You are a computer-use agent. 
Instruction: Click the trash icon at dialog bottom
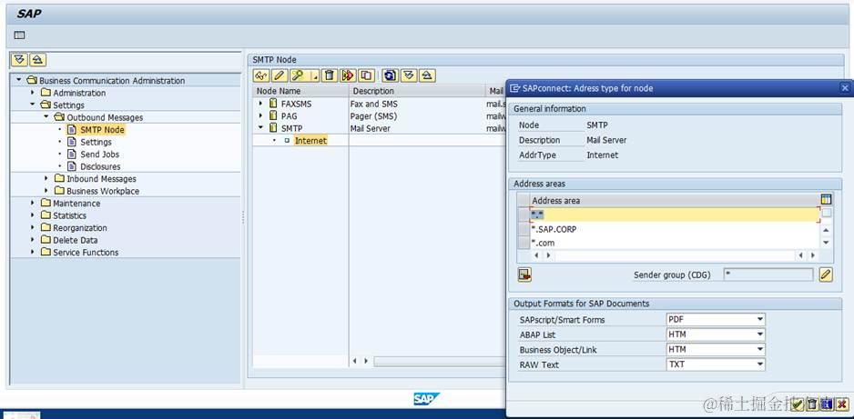812,404
